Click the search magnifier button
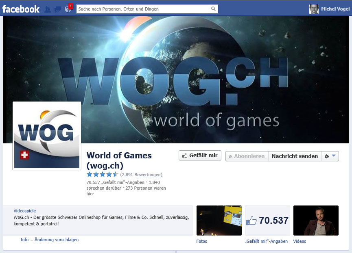The width and height of the screenshot is (352, 253). pyautogui.click(x=214, y=9)
